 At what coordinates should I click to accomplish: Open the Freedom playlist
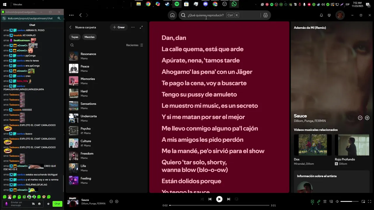(x=107, y=156)
